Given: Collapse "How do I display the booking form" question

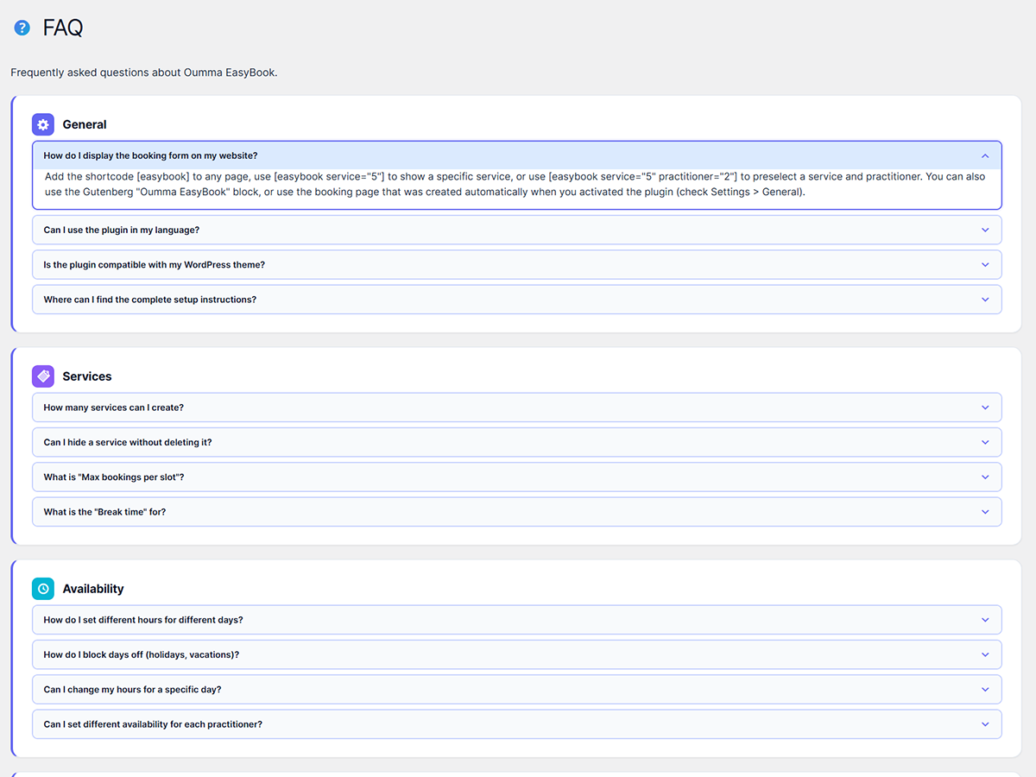Looking at the screenshot, I should 150,156.
